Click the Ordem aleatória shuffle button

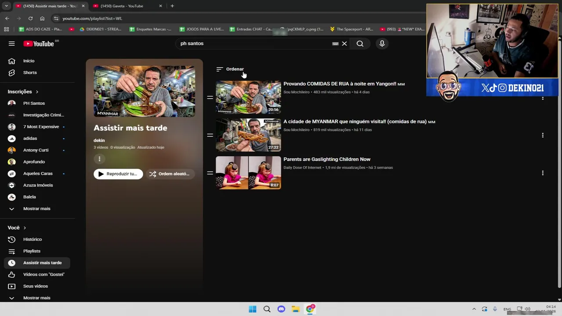click(x=170, y=174)
